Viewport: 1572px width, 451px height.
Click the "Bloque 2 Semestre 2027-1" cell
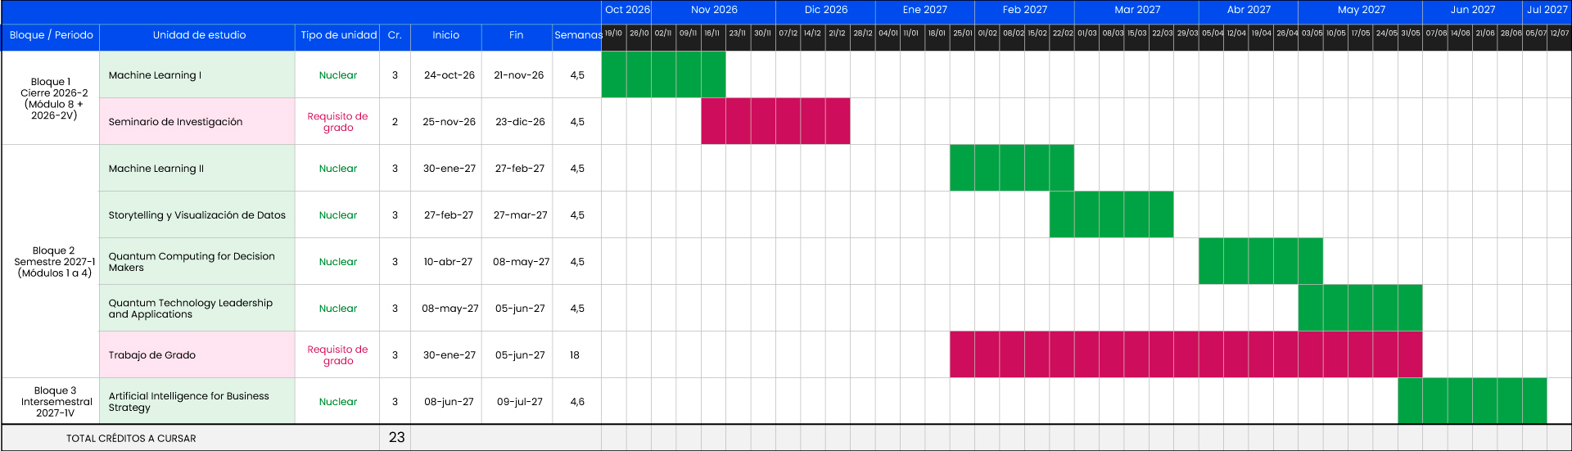(x=51, y=261)
